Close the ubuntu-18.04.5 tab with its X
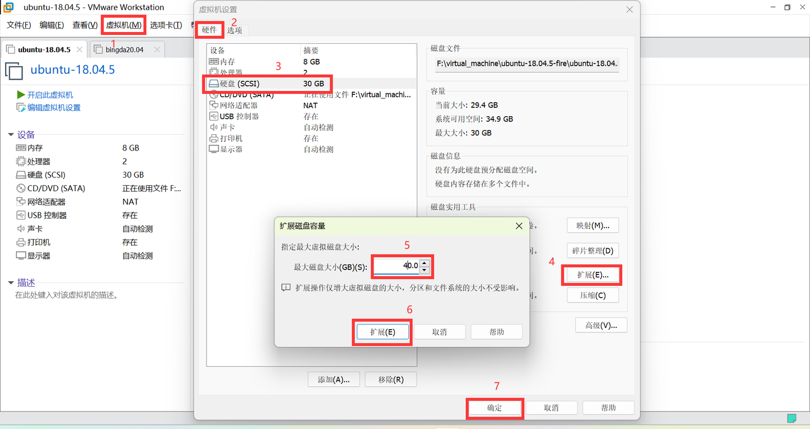810x429 pixels. (x=79, y=49)
